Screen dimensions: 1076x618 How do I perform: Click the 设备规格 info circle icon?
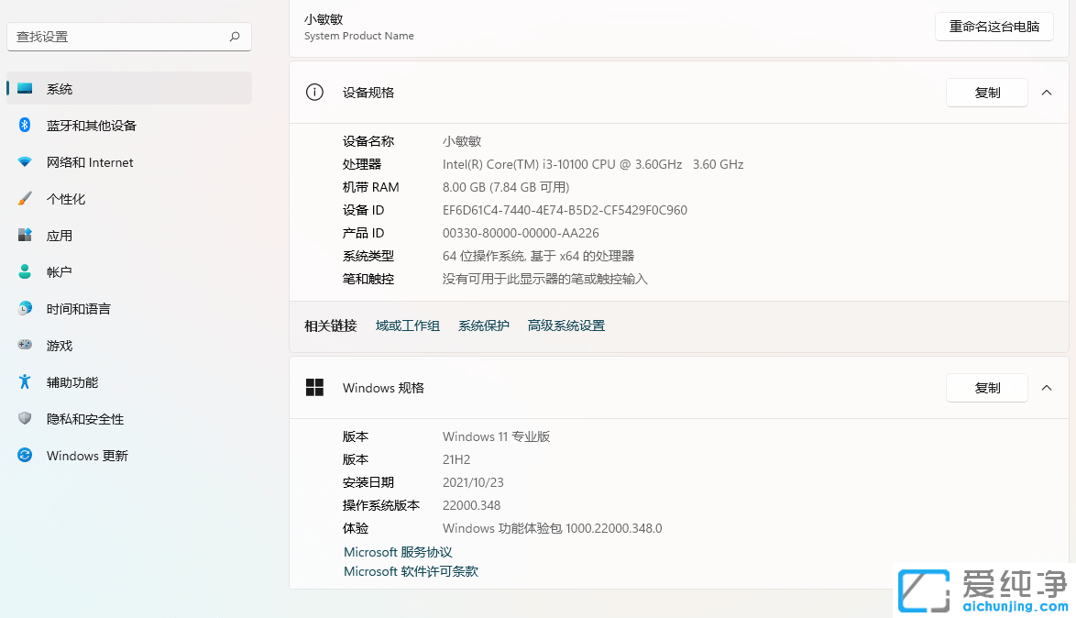[x=314, y=92]
